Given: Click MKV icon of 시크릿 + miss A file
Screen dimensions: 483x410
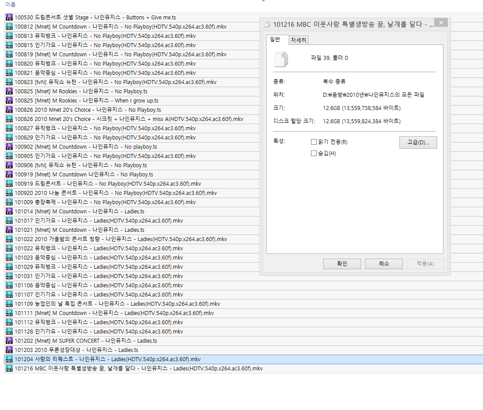Looking at the screenshot, I should pyautogui.click(x=9, y=119).
